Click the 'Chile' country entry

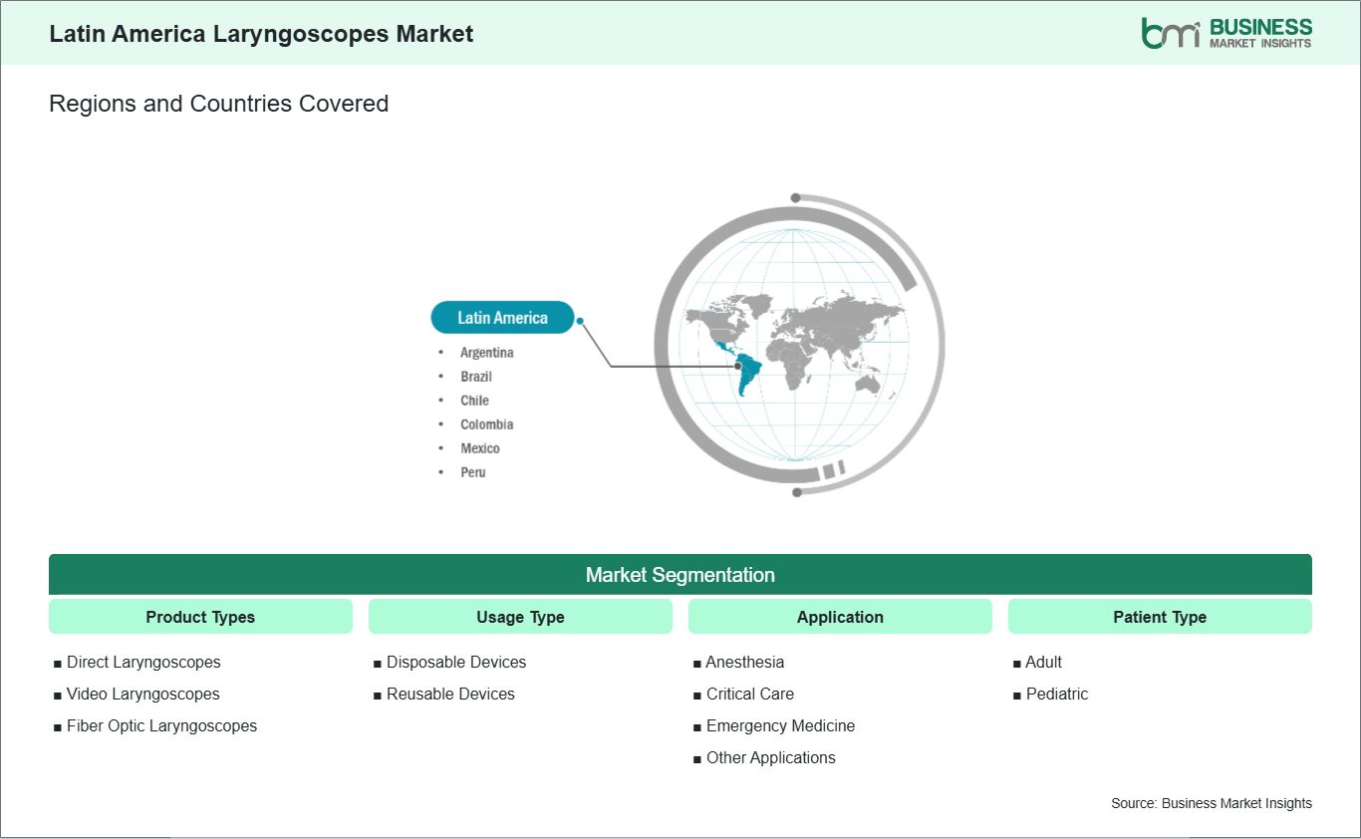click(474, 401)
